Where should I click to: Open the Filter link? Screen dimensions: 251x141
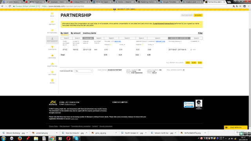[200, 33]
